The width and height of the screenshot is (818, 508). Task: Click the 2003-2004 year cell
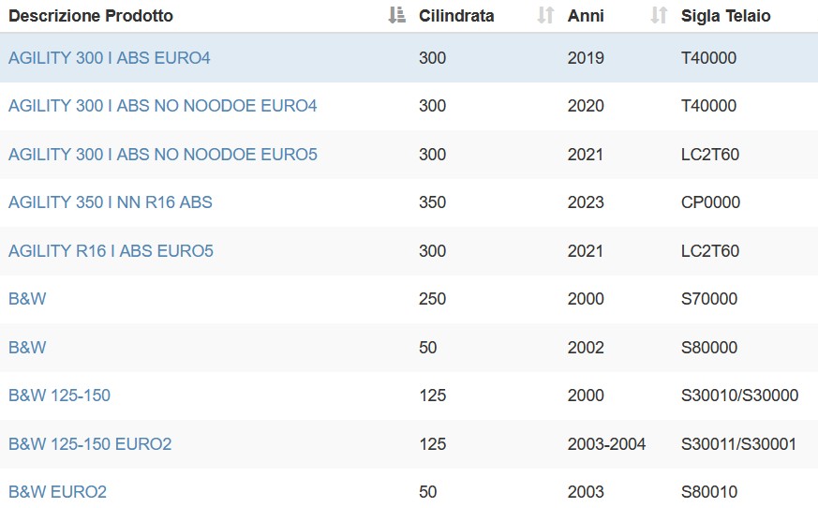pyautogui.click(x=607, y=443)
